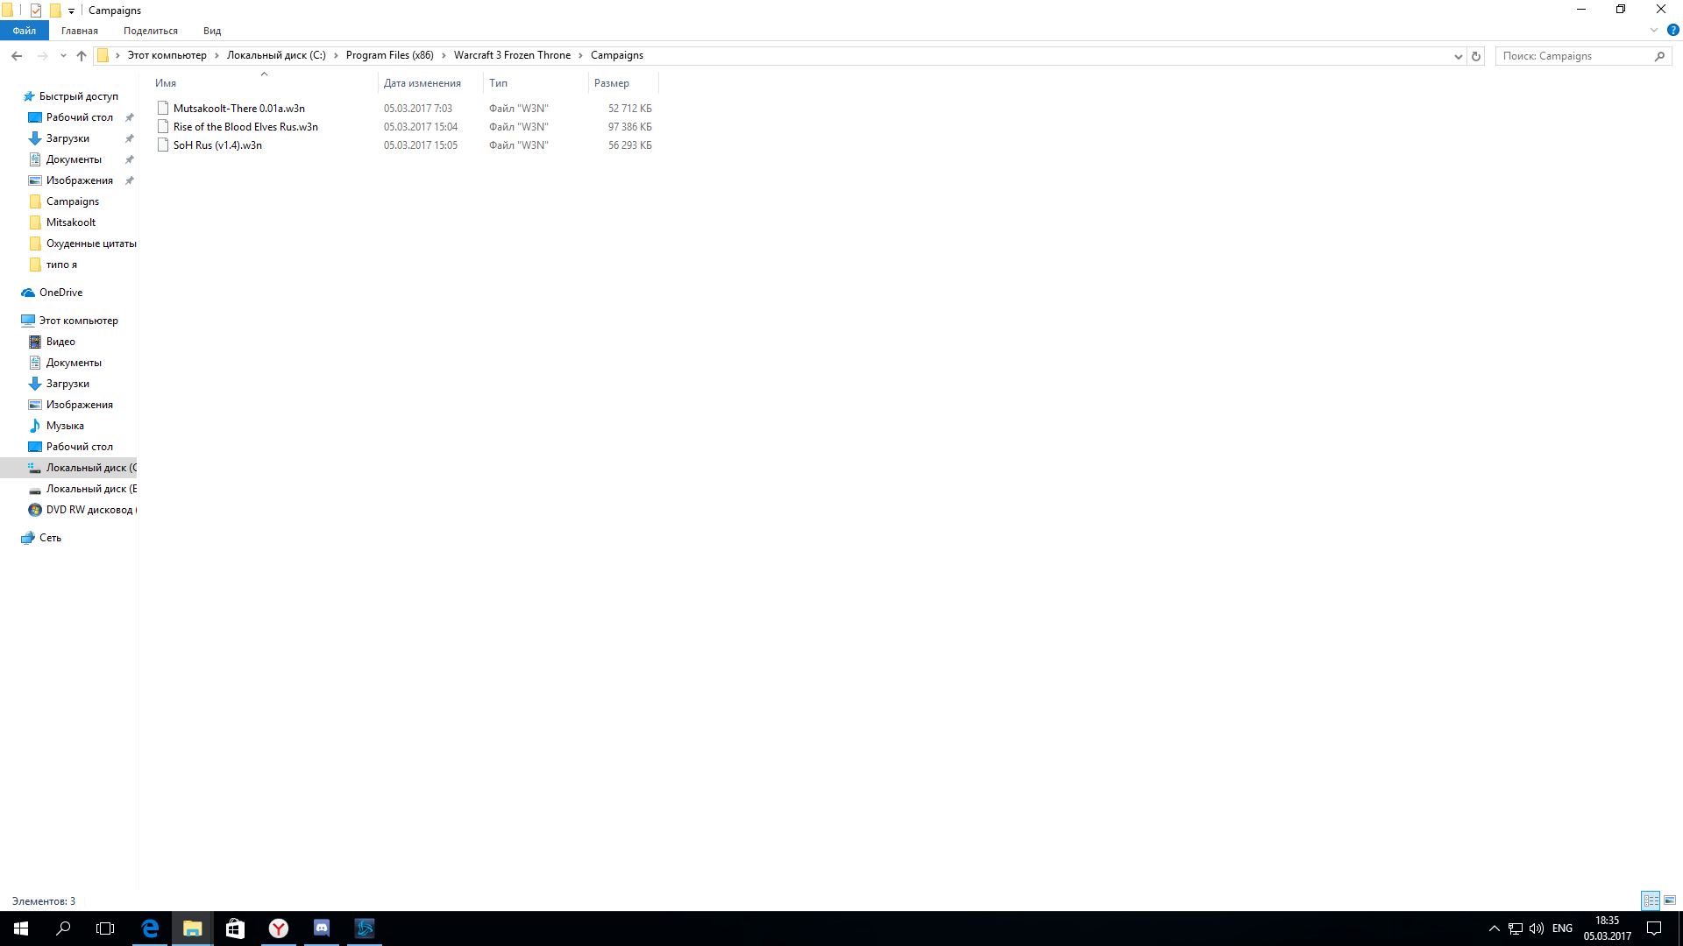Viewport: 1683px width, 946px height.
Task: Open the Поделиться ribbon tab
Action: pyautogui.click(x=151, y=31)
